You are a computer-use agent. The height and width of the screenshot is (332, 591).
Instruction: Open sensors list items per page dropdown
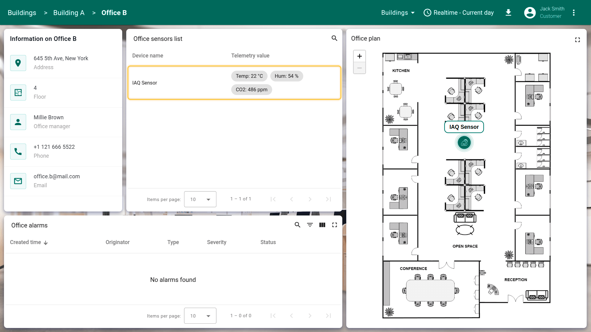tap(200, 199)
